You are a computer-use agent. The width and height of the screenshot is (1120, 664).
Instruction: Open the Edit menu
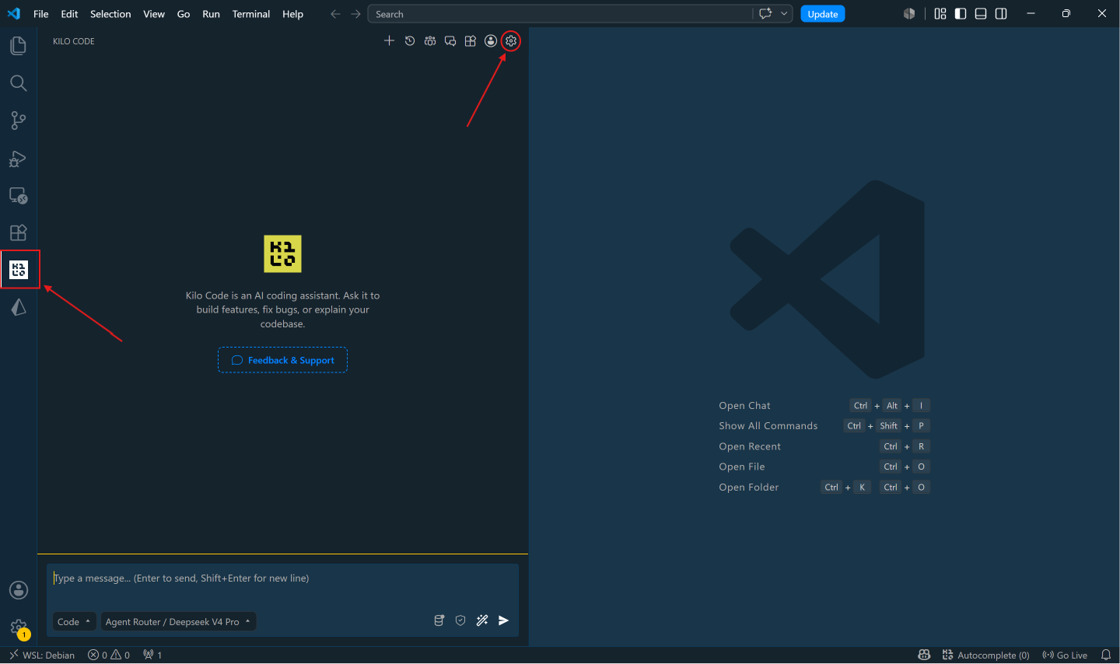pos(69,14)
